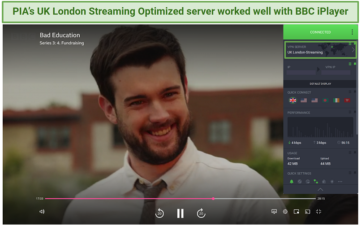This screenshot has height=226, width=361.
Task: Open more quick settings via ellipsis
Action: point(340,182)
